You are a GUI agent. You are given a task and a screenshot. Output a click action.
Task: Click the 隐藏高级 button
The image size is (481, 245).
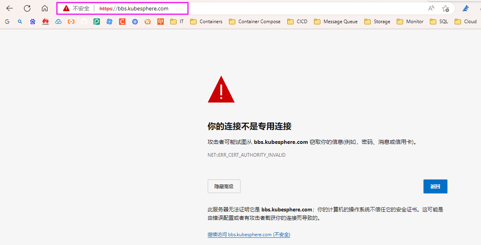tap(224, 186)
